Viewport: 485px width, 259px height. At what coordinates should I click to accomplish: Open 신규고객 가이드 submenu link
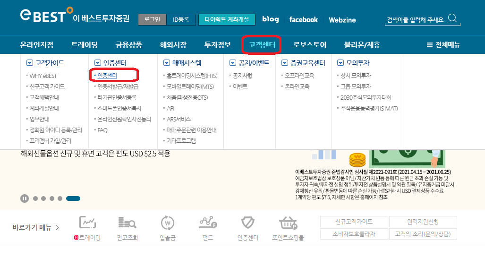(47, 86)
